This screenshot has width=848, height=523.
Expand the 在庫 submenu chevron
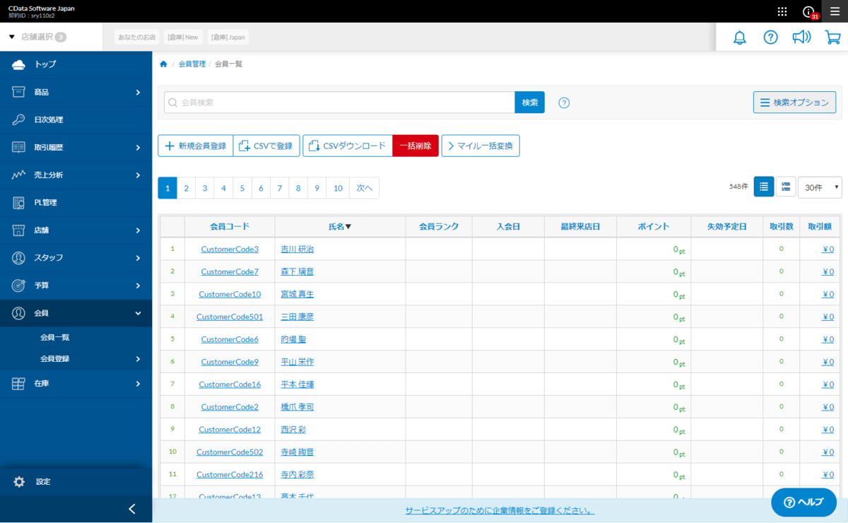[138, 384]
